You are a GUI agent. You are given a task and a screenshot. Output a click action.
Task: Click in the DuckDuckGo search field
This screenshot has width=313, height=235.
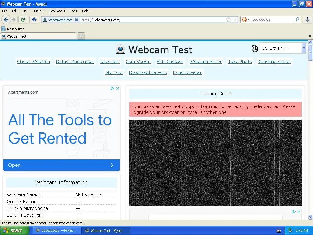272,20
